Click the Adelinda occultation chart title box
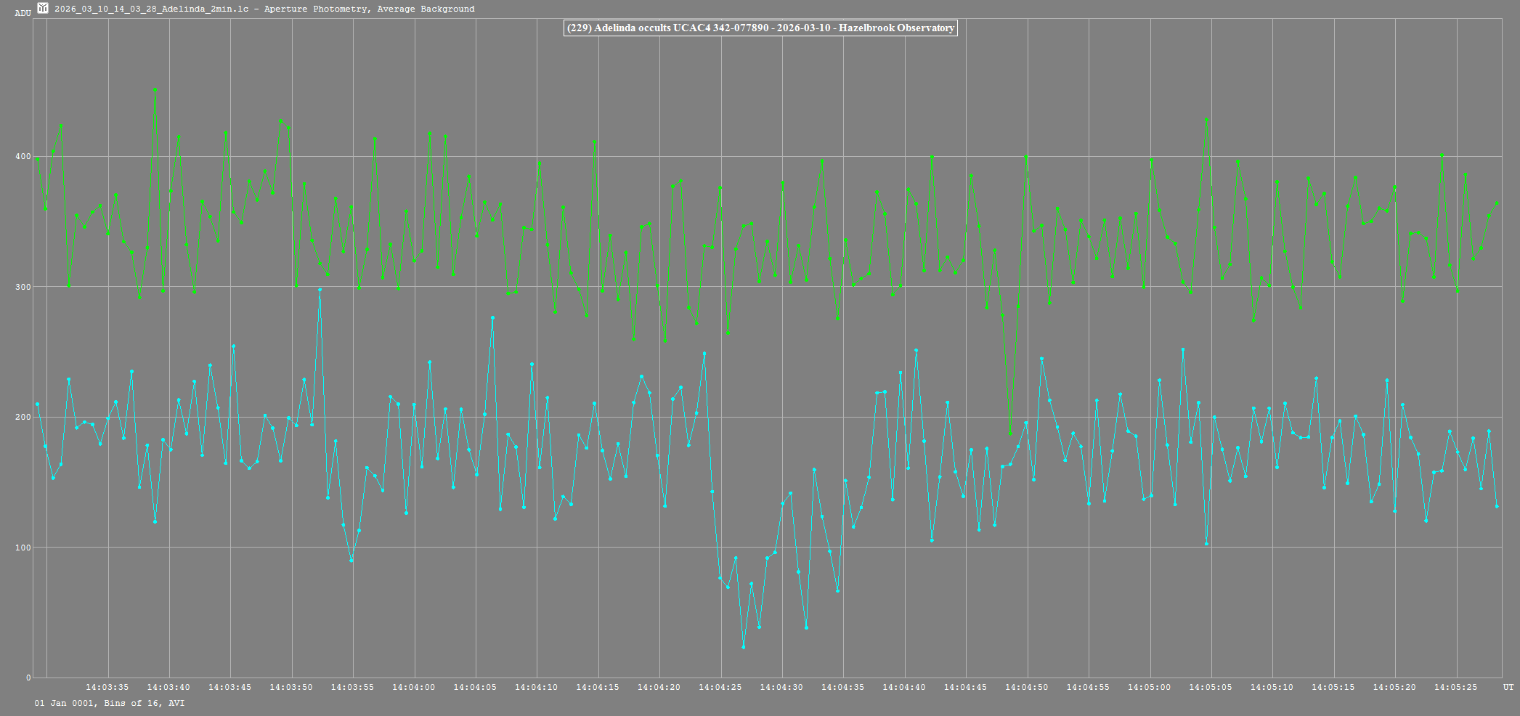This screenshot has width=1520, height=716. [760, 28]
